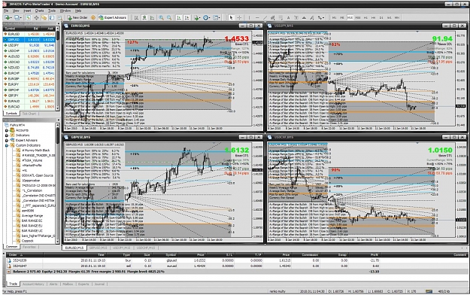The height and width of the screenshot is (295, 470).
Task: Open the Insert menu
Action: coord(27,11)
